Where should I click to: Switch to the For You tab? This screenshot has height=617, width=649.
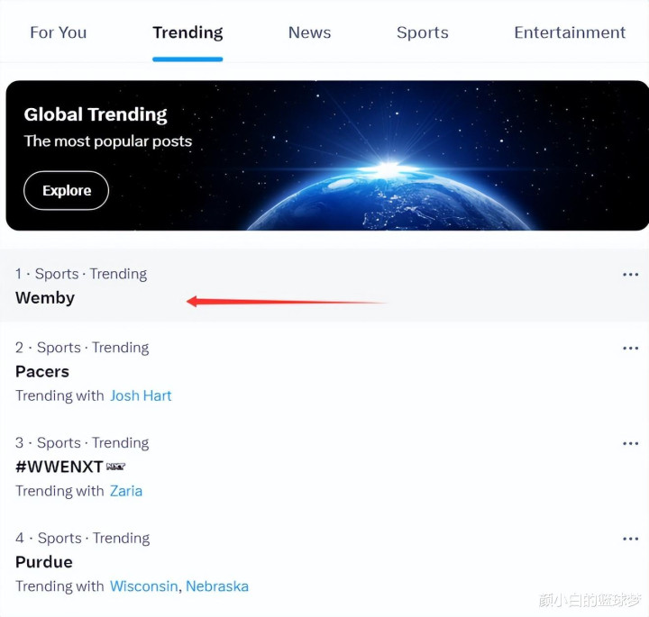[x=58, y=32]
